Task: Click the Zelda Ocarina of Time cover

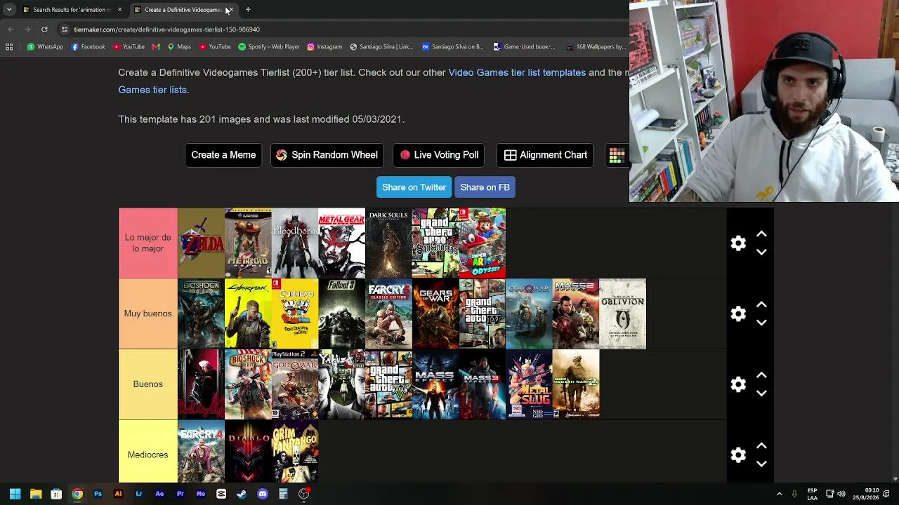Action: coord(201,243)
